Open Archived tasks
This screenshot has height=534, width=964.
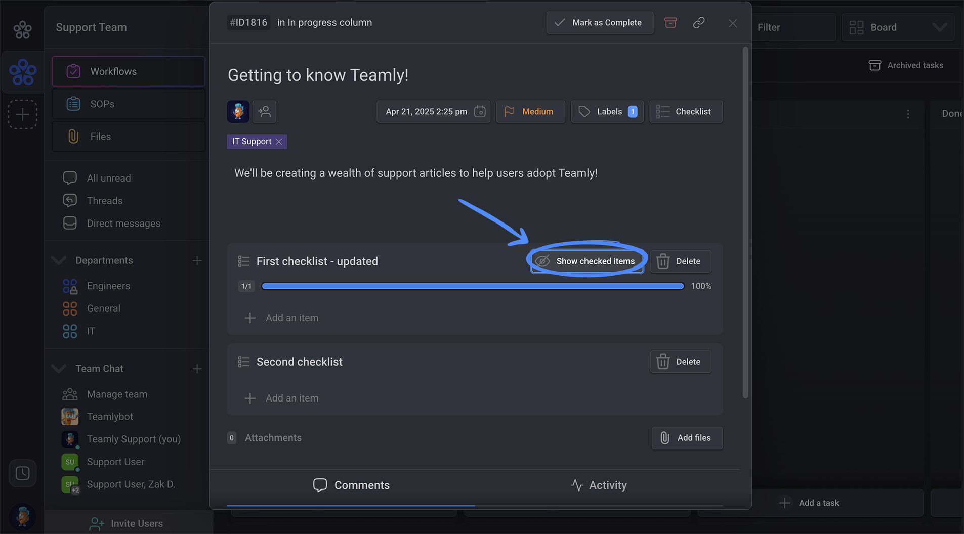[x=906, y=65]
